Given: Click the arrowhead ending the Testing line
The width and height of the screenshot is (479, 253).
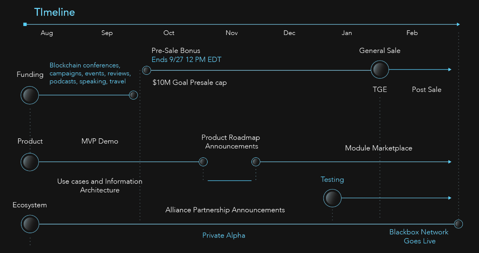Looking at the screenshot, I should pyautogui.click(x=450, y=198).
